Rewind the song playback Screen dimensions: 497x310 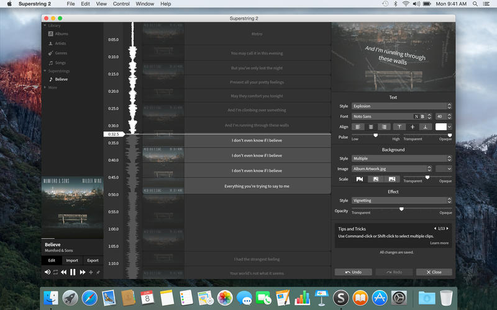(x=64, y=272)
